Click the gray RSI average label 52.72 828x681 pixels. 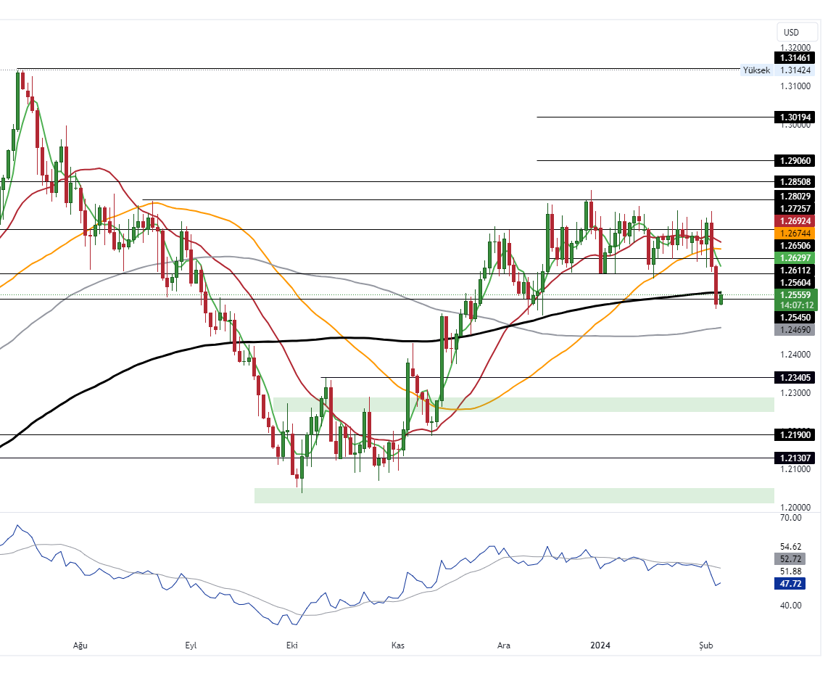tap(790, 559)
